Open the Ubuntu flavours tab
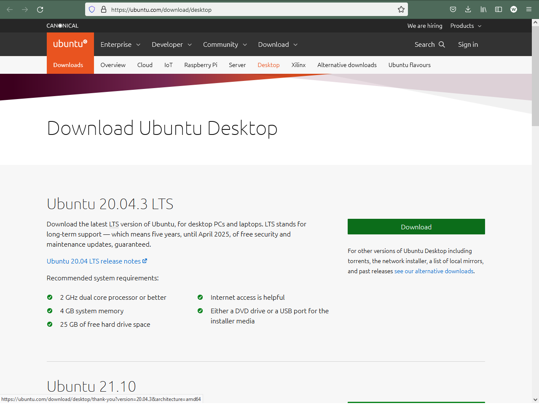Viewport: 539px width, 414px height. pyautogui.click(x=410, y=65)
